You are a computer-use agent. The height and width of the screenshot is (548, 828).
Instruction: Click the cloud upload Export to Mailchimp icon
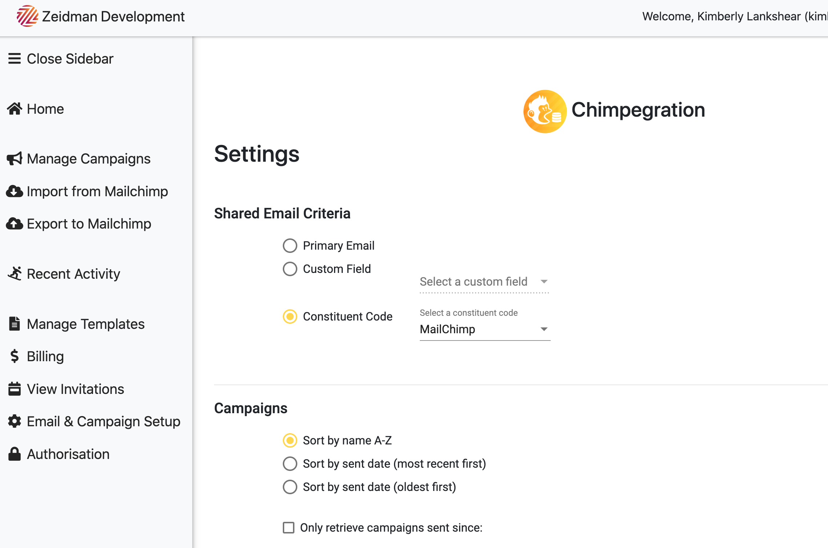pyautogui.click(x=15, y=223)
